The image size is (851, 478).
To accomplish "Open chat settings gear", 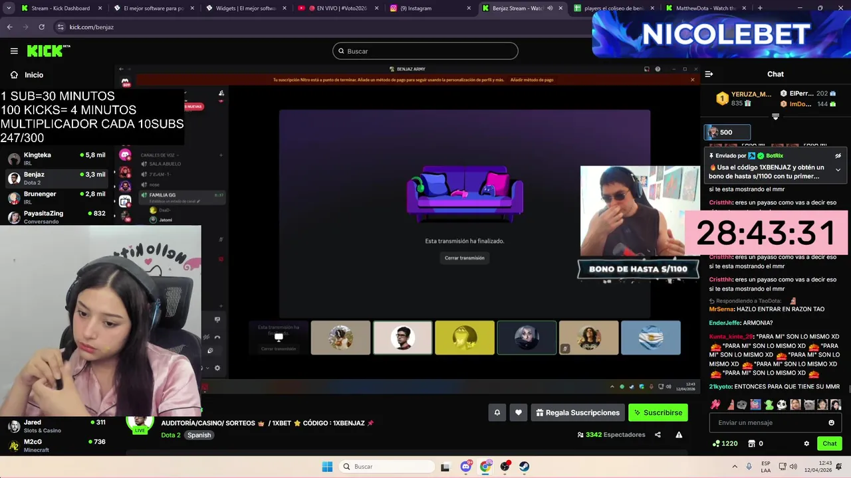I will 806,443.
